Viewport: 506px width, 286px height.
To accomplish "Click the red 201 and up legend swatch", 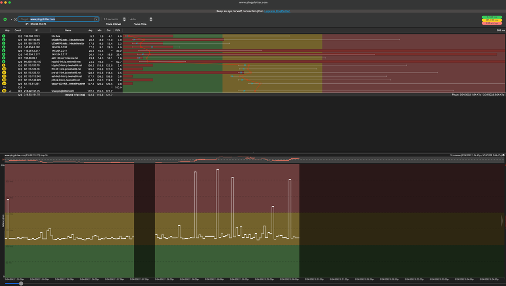I will 491,23.
